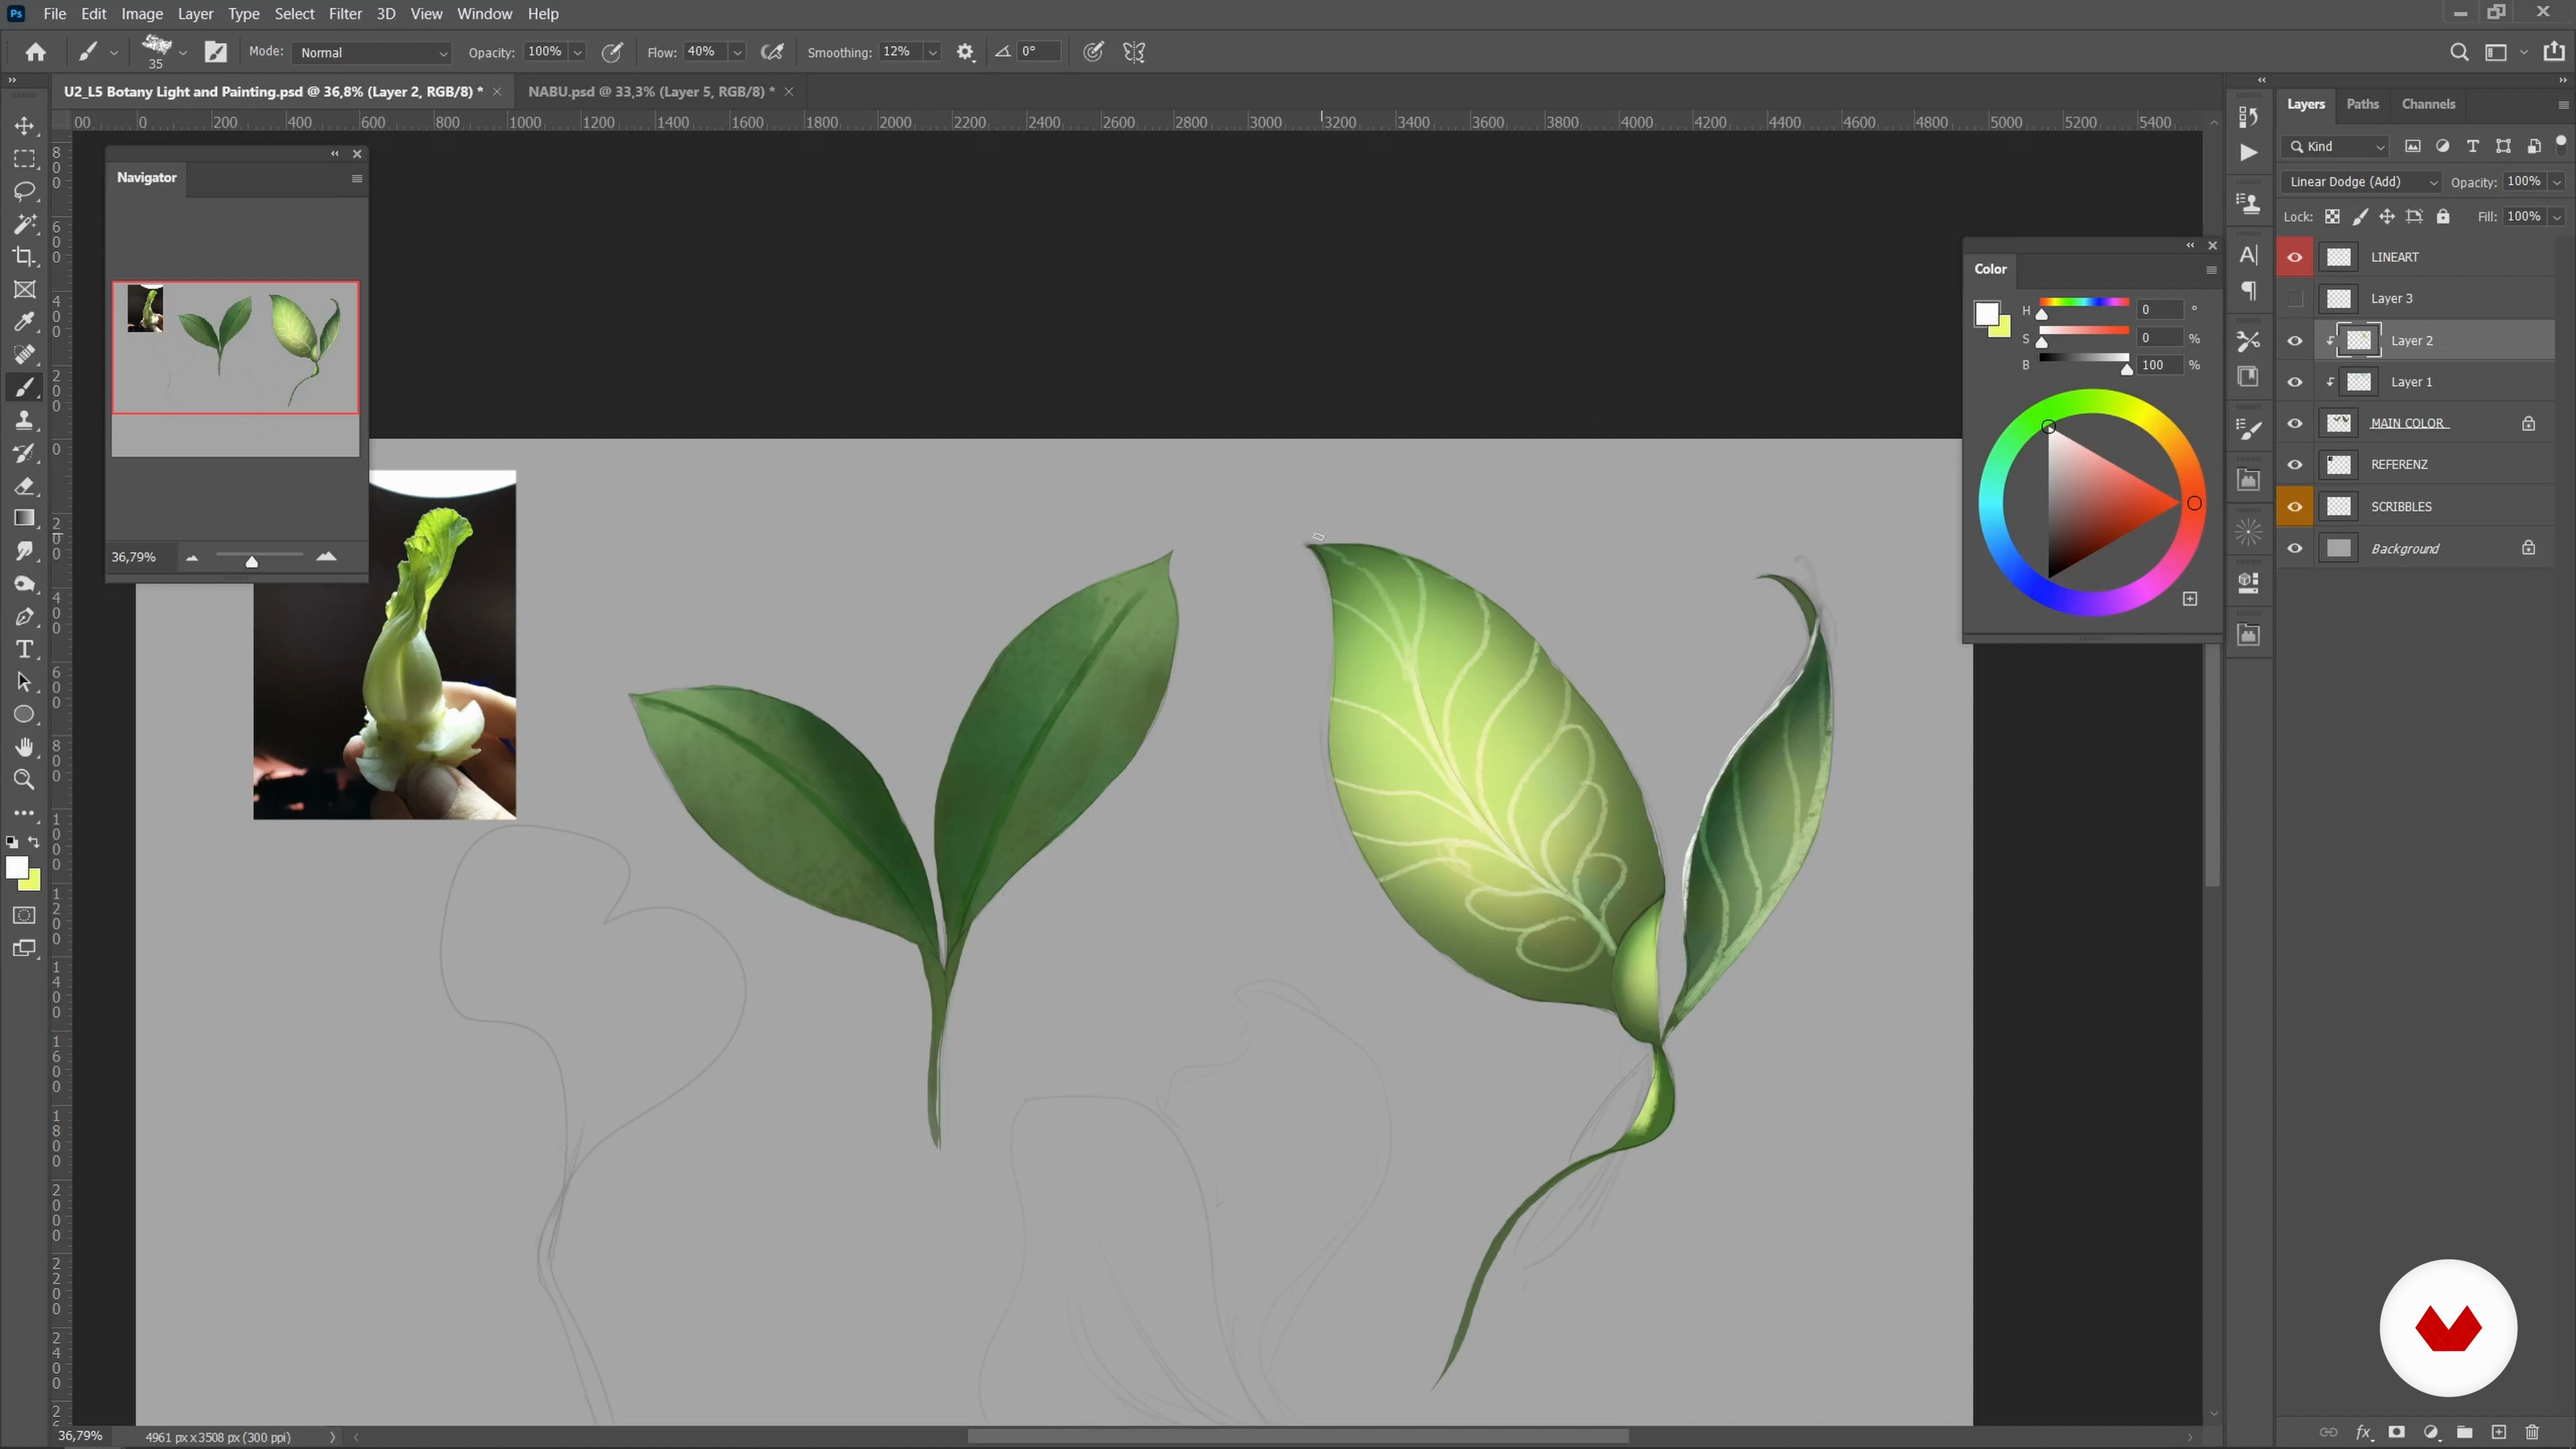Click the Home button
This screenshot has height=1449, width=2576.
[36, 52]
